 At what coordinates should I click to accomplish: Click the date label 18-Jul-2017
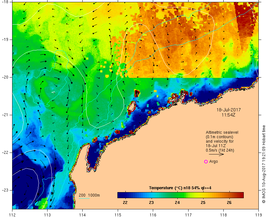229,110
